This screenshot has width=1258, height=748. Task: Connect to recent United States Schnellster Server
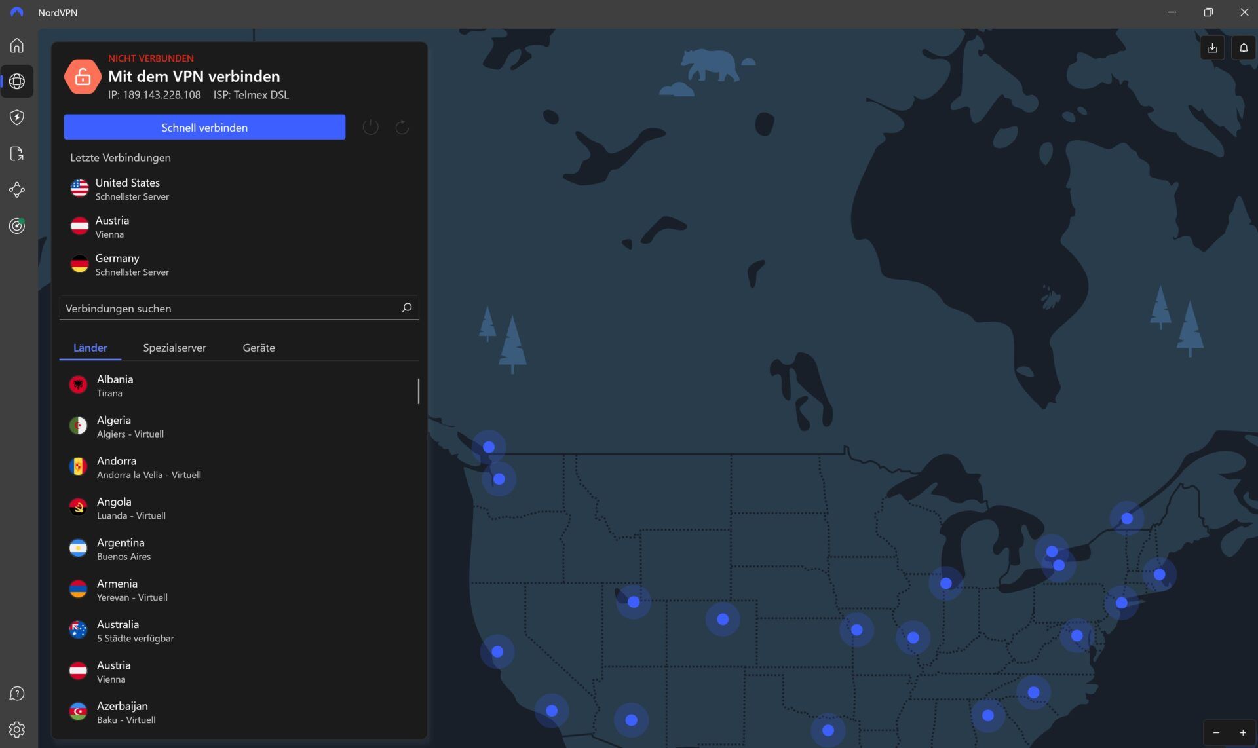239,189
